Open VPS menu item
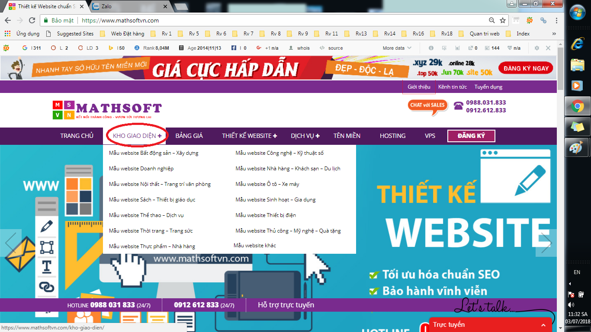 (430, 136)
